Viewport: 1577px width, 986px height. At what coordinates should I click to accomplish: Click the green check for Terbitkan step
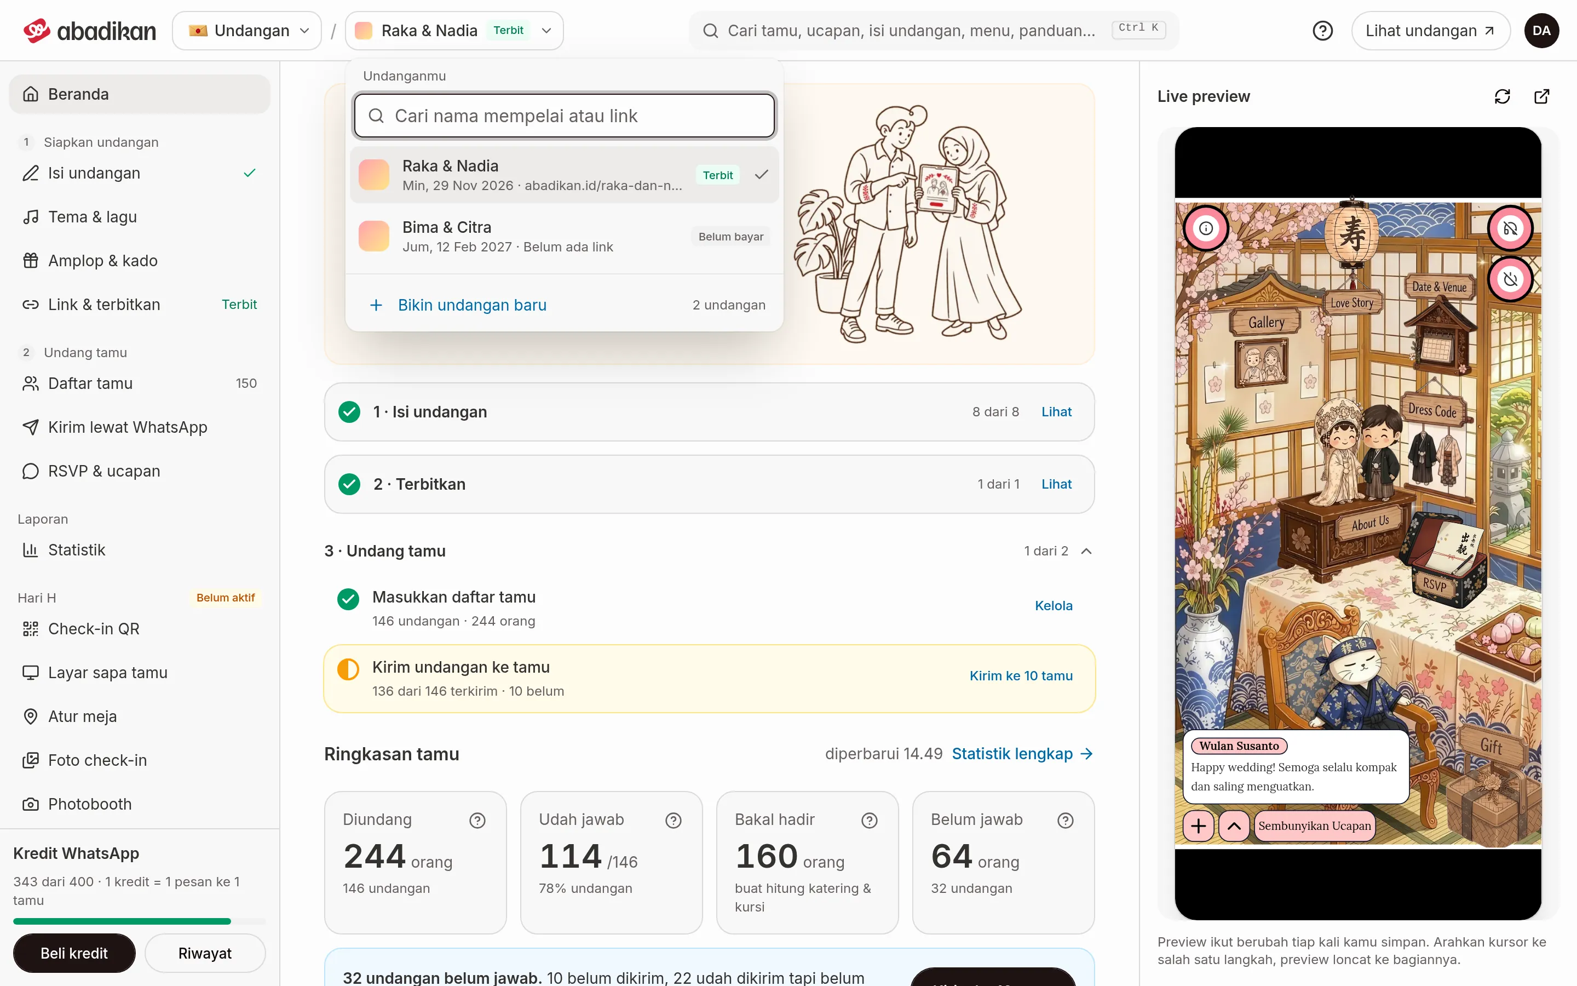349,485
